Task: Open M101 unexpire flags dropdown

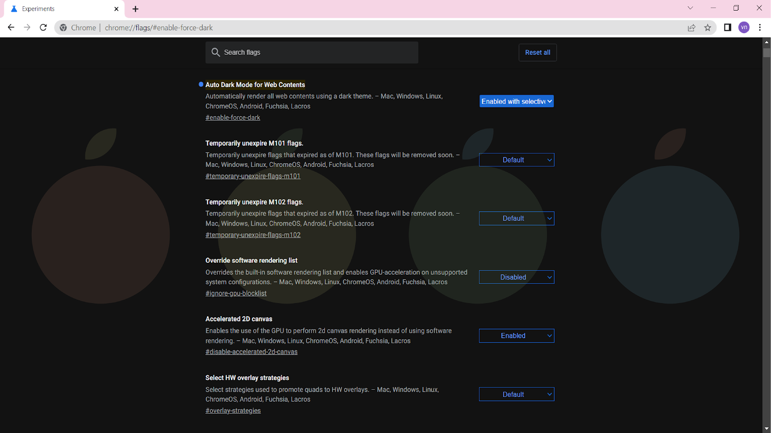Action: [x=517, y=160]
